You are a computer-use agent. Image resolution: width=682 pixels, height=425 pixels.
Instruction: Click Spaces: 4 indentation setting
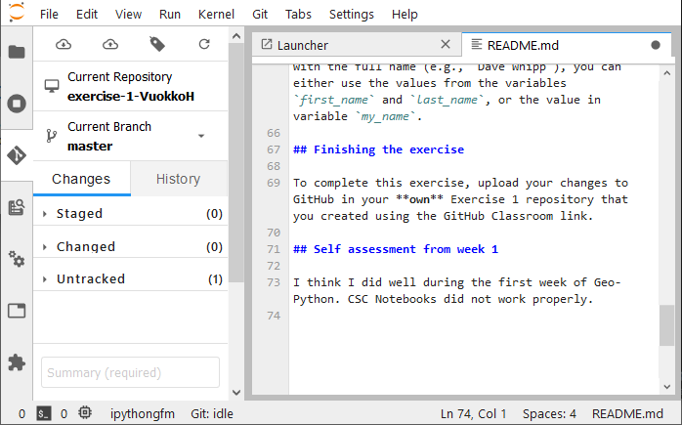[x=549, y=413]
